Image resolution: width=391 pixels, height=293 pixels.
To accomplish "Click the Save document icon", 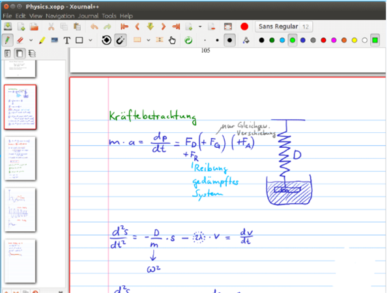I will click(8, 27).
